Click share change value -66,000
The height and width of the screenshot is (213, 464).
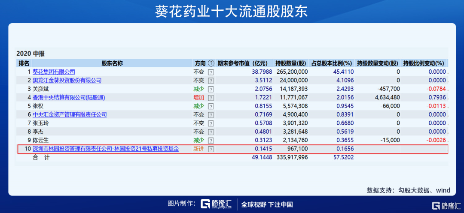[390, 106]
